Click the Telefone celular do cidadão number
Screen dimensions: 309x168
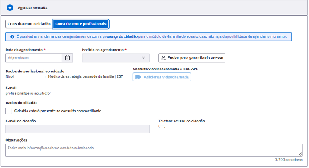173,126
